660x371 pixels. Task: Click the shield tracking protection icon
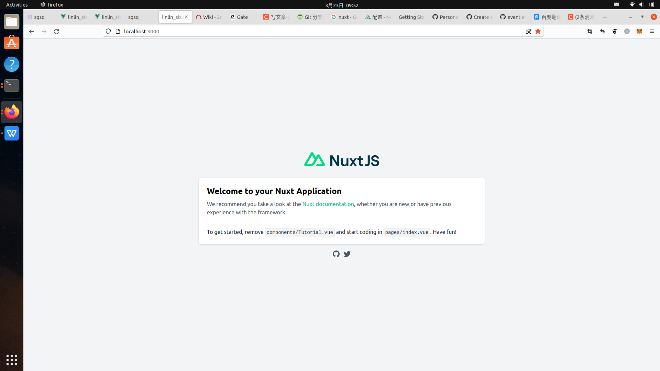click(108, 31)
